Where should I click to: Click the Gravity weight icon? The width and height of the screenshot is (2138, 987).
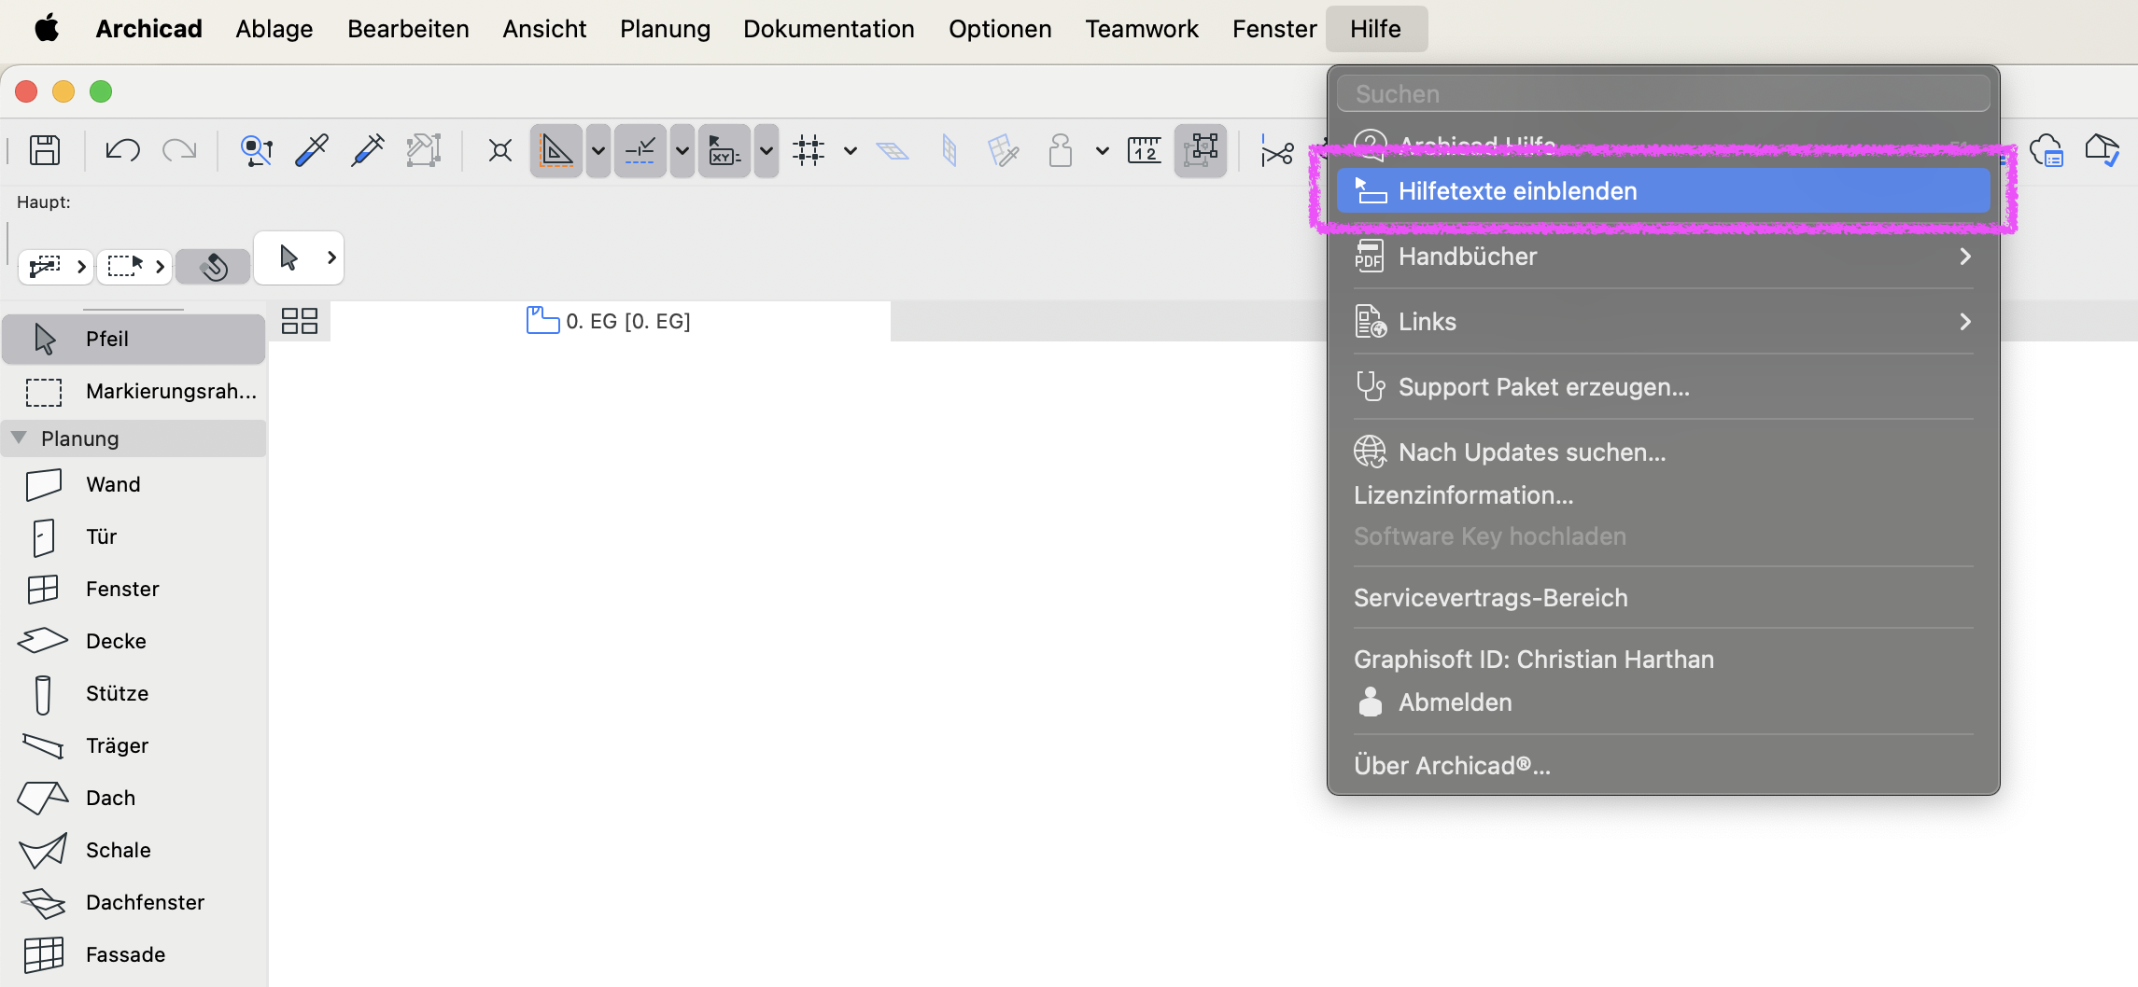tap(1060, 150)
